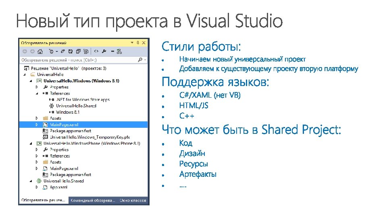Click the Assets folder icon in Windows project
The width and height of the screenshot is (387, 217).
tap(46, 118)
